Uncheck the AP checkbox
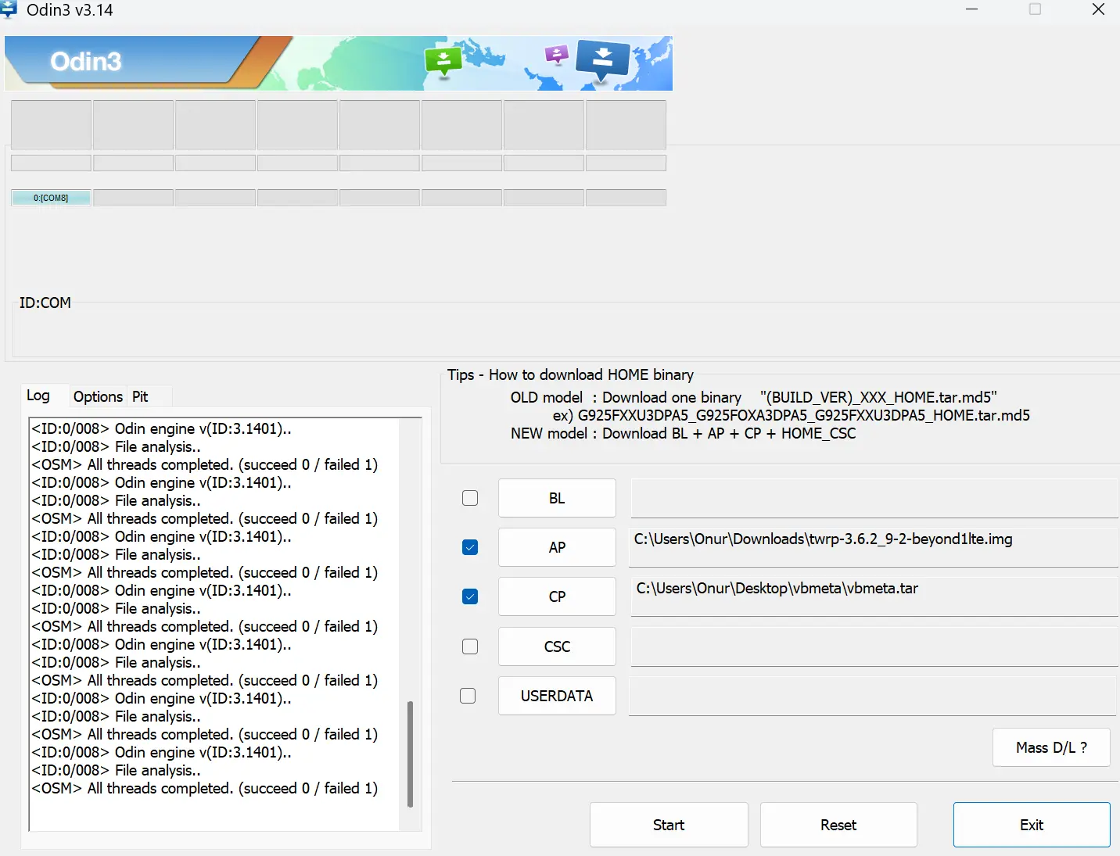1120x856 pixels. pyautogui.click(x=470, y=547)
